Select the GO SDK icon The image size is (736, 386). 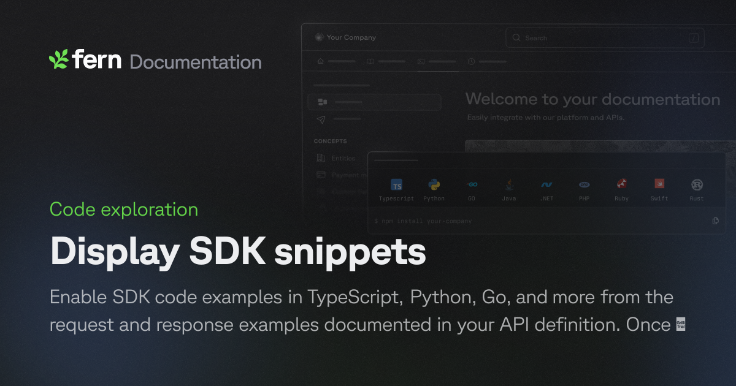click(472, 184)
